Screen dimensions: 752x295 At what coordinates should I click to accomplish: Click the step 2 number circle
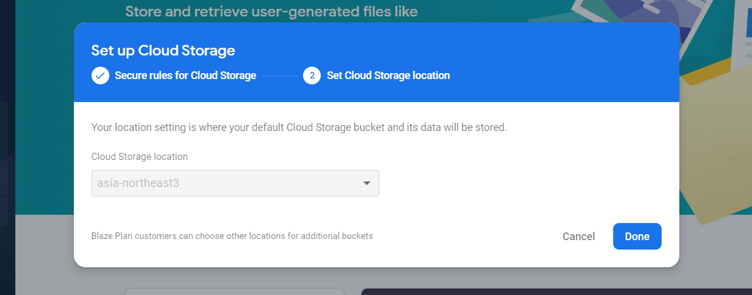click(x=312, y=76)
